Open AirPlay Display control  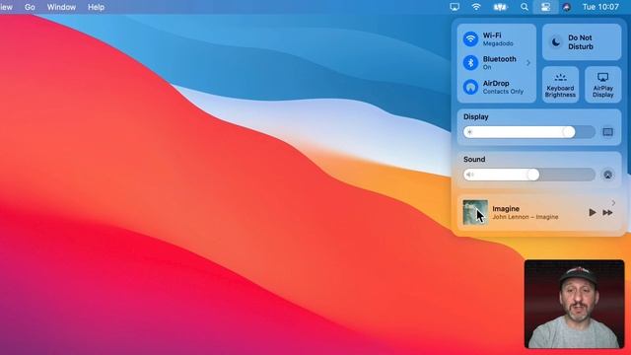pos(602,85)
